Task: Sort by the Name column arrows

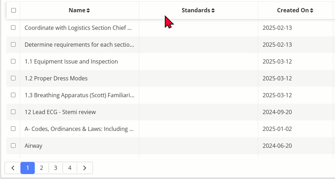Action: (88, 11)
